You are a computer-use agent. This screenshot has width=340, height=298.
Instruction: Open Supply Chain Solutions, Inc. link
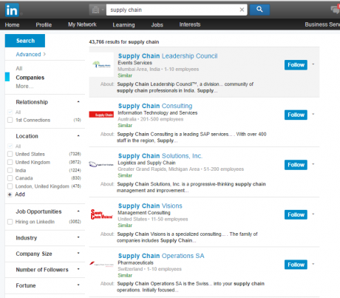[160, 156]
